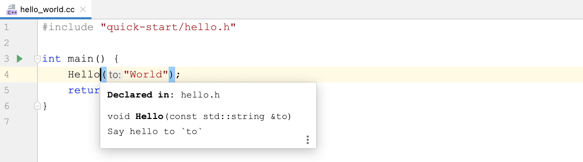Click the green run arrow beside main
This screenshot has height=162, width=583.
coord(20,58)
